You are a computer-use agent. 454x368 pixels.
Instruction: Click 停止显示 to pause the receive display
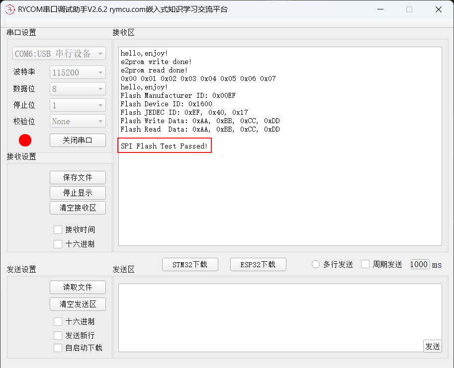tap(78, 193)
